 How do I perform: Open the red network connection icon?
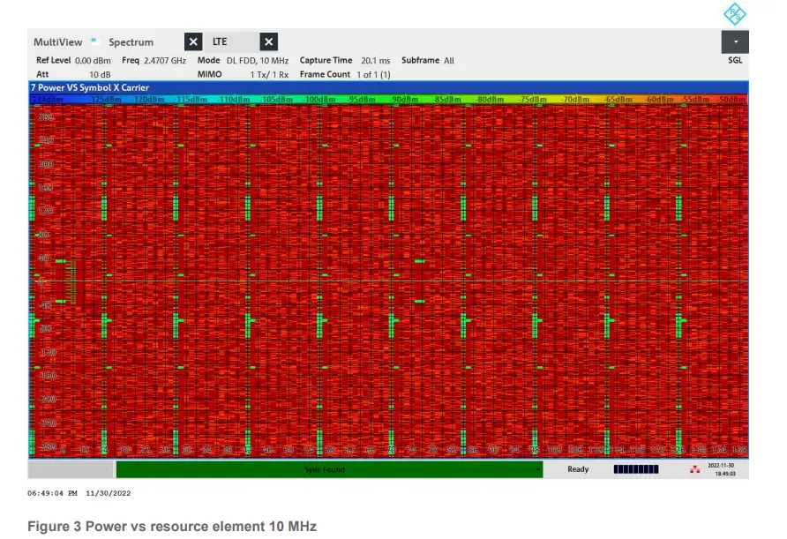tap(694, 469)
